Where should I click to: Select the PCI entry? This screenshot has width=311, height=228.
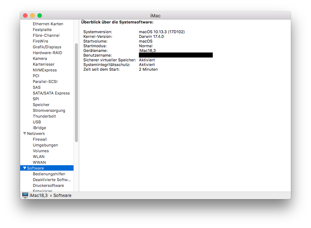pyautogui.click(x=36, y=76)
